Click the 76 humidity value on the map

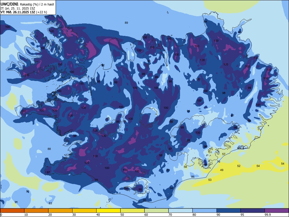pyautogui.click(x=218, y=162)
